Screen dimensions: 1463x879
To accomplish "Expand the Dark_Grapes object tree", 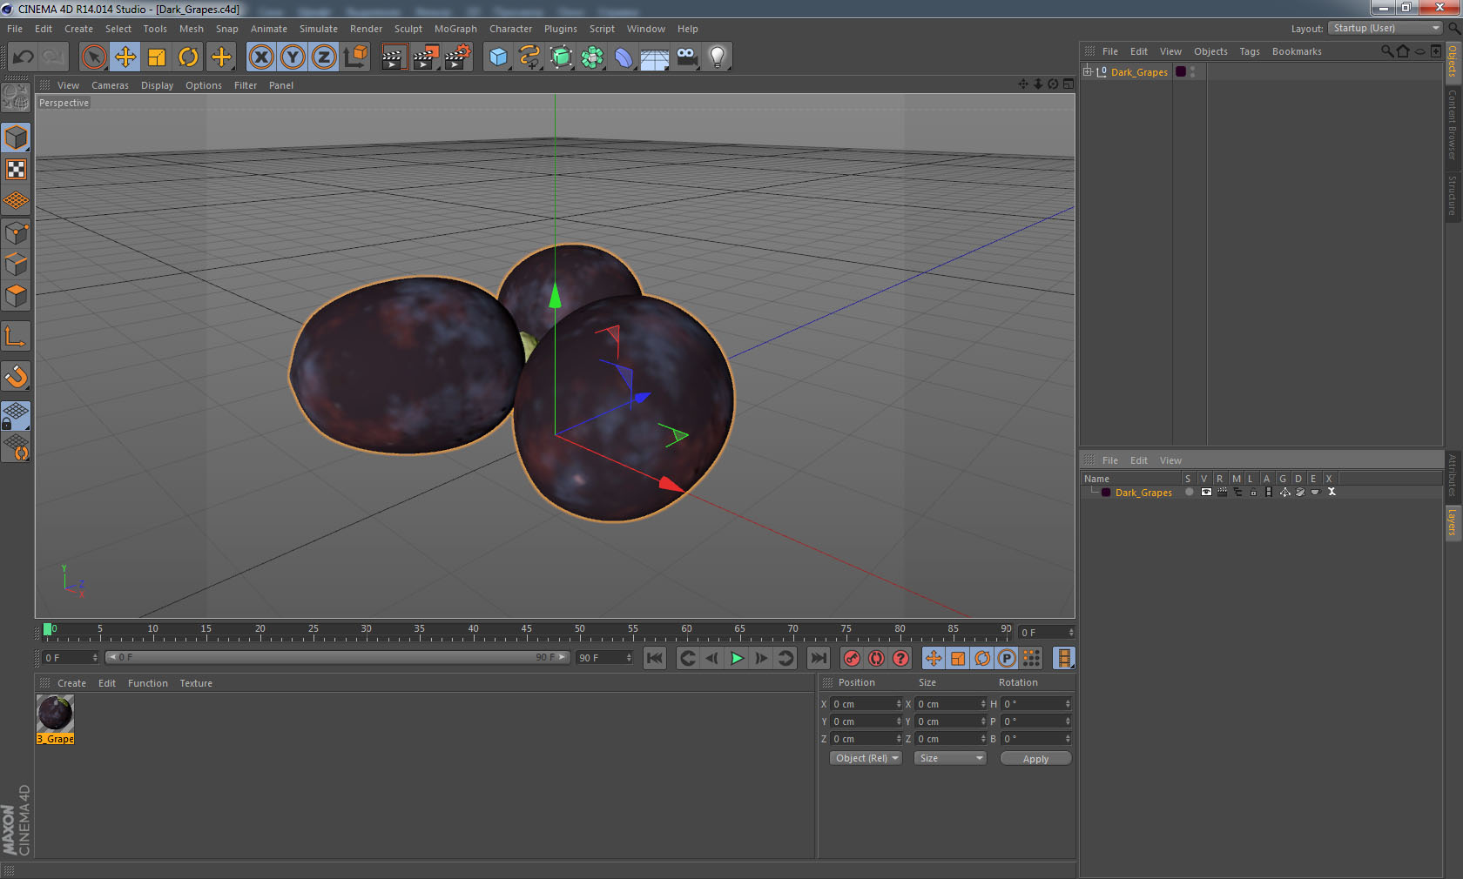I will pos(1088,72).
